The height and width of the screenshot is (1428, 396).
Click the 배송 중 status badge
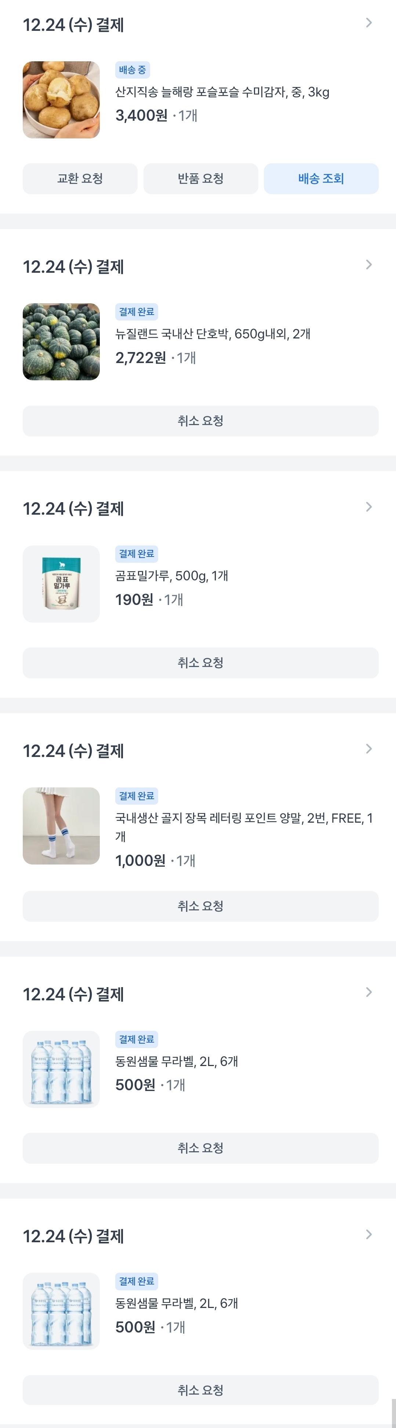pos(132,70)
